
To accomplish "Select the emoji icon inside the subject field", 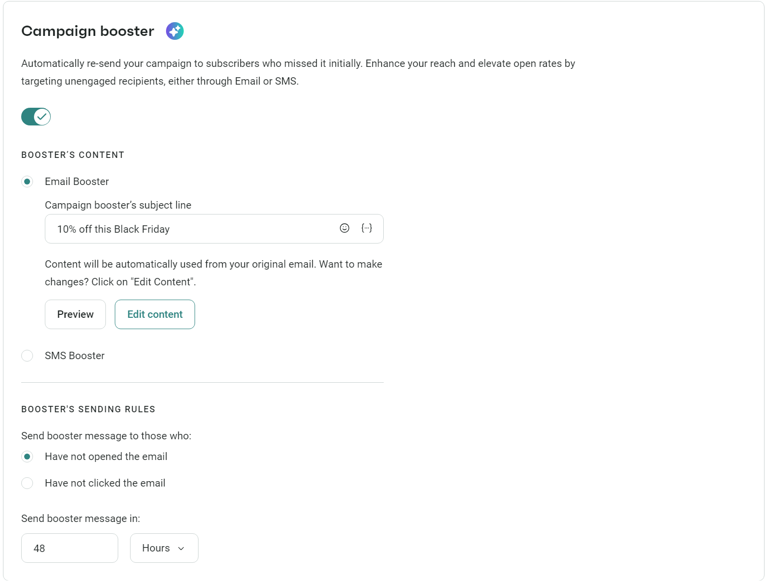I will click(x=344, y=228).
